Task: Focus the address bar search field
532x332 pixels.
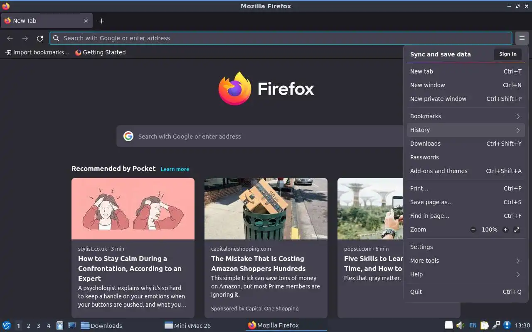Action: click(x=281, y=38)
